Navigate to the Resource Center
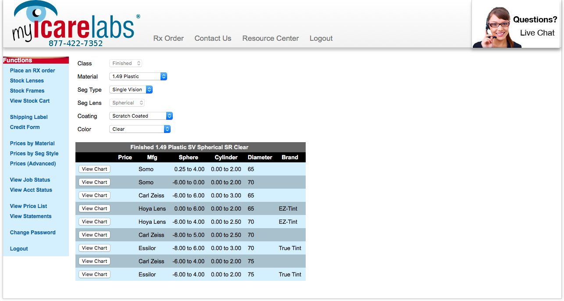Screen dimensions: 564x301 (270, 38)
